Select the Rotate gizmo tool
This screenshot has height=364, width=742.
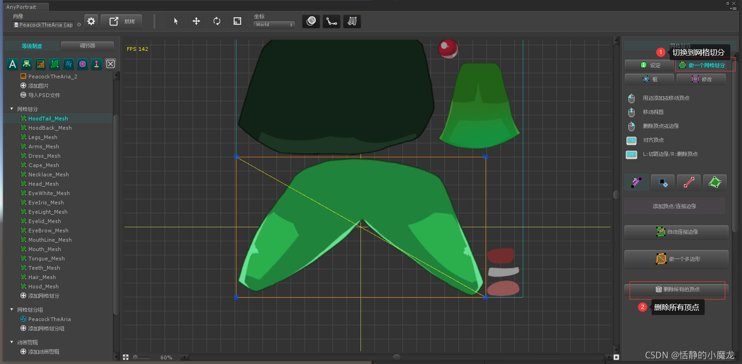click(217, 21)
